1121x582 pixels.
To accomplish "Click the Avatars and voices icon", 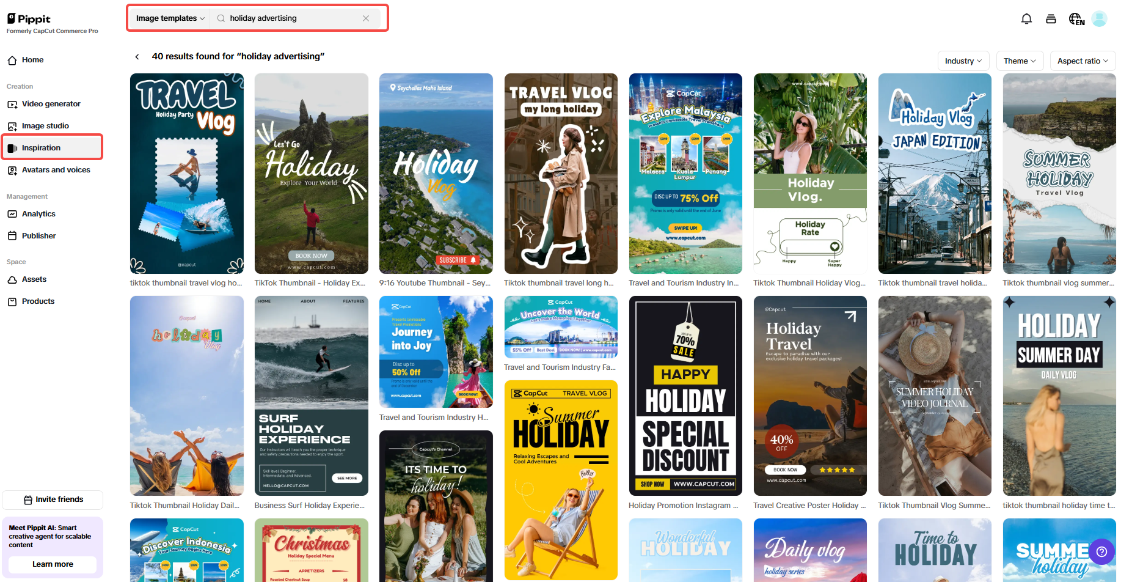I will (12, 170).
